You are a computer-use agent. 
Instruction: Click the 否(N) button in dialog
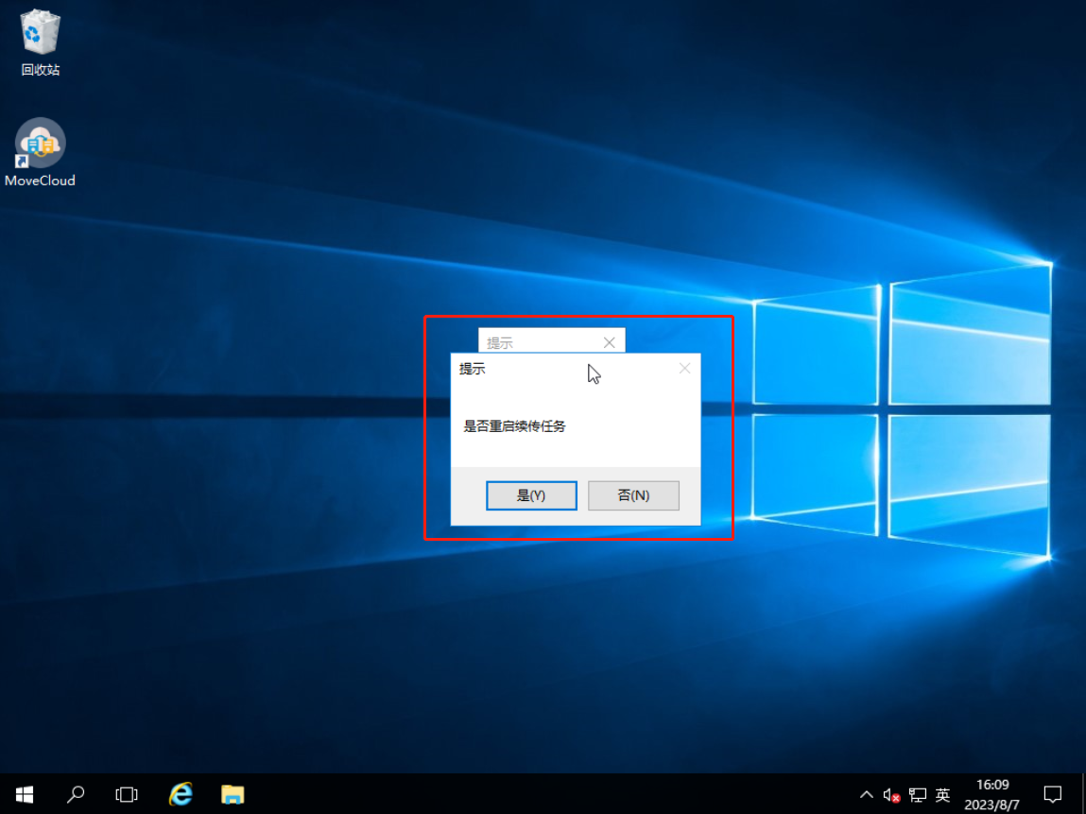(633, 495)
